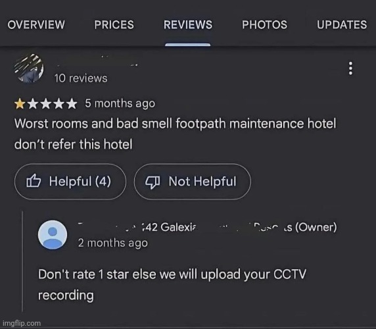376x329 pixels.
Task: Open the reviewer's profile picture
Action: point(29,68)
